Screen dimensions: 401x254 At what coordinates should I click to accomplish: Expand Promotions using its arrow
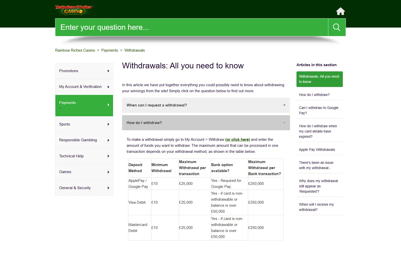(108, 71)
